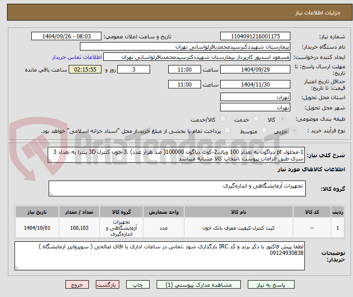Toggle the اسناد خزانه اسلامی payment checkbox
The height and width of the screenshot is (297, 353).
click(x=228, y=130)
